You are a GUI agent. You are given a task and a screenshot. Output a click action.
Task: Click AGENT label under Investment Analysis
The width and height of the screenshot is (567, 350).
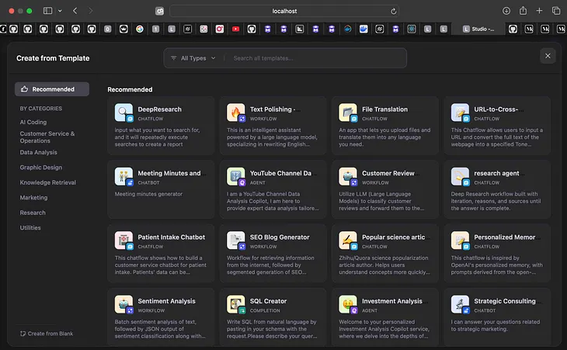pyautogui.click(x=370, y=310)
